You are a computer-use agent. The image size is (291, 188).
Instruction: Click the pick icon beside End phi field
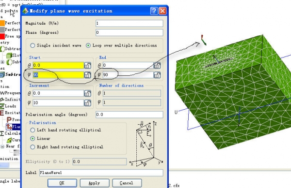[157, 75]
